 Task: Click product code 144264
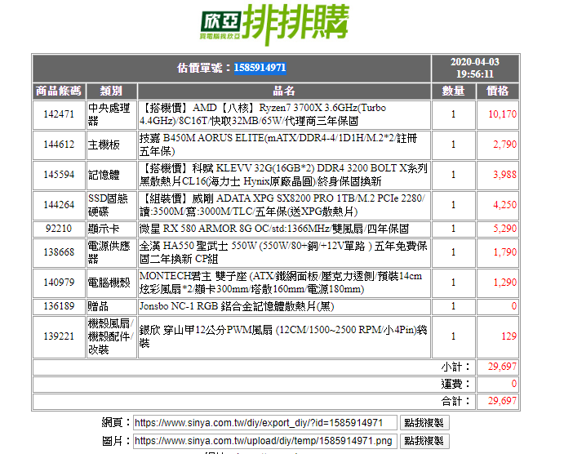tap(59, 205)
